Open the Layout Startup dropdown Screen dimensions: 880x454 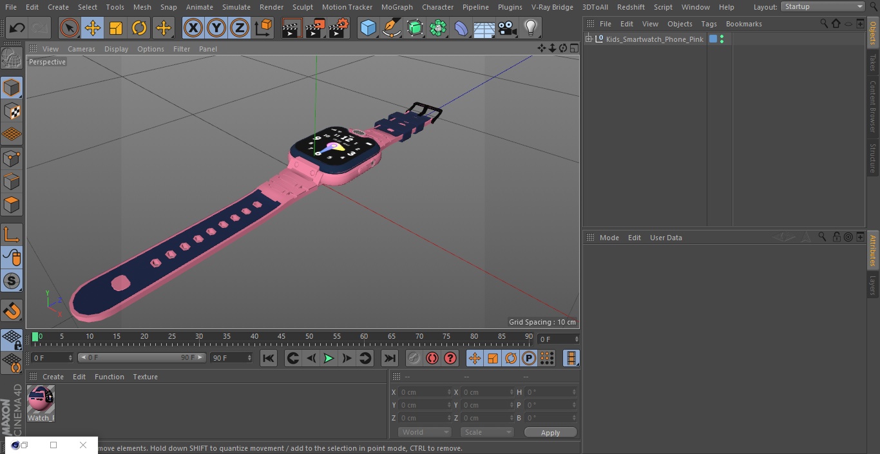(x=823, y=6)
